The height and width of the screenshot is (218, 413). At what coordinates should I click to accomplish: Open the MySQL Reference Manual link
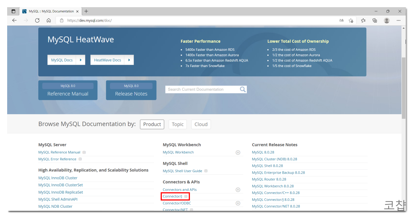click(59, 153)
